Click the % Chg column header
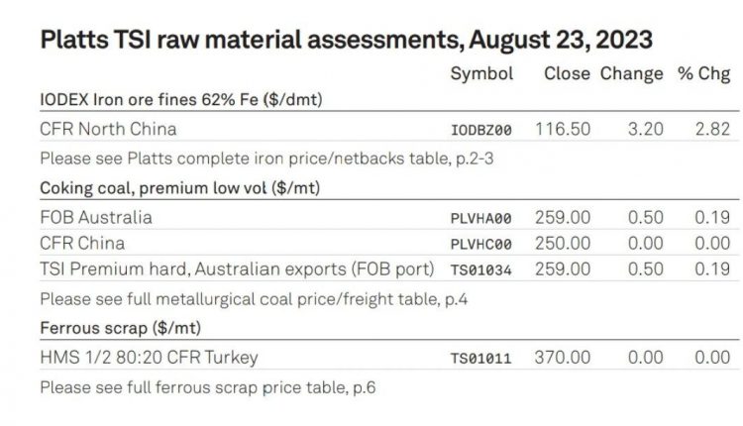This screenshot has width=743, height=426. point(705,74)
